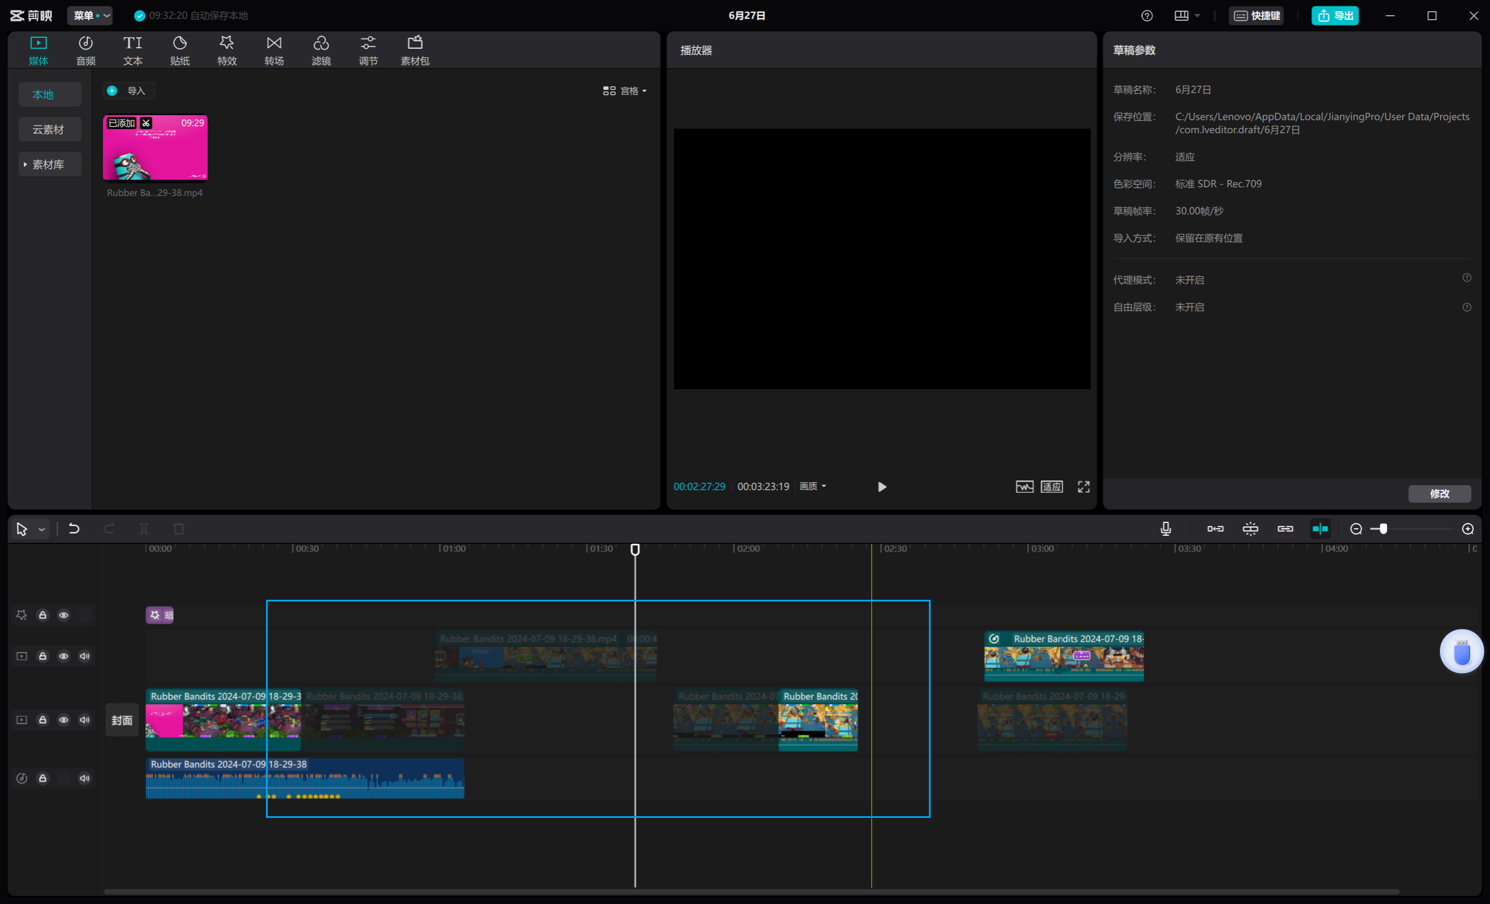Enter fullscreen preview

tap(1084, 487)
